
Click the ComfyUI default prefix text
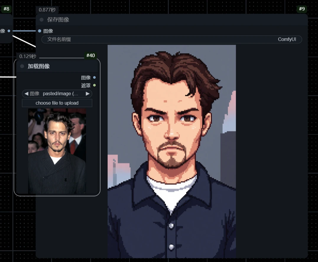tap(287, 39)
